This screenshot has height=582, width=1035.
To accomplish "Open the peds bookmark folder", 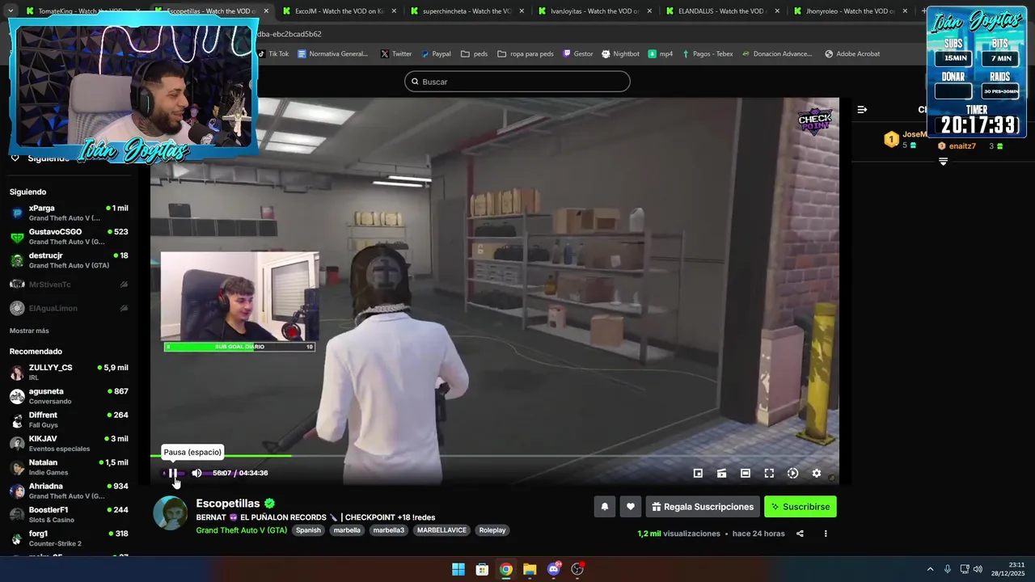I will pyautogui.click(x=474, y=54).
